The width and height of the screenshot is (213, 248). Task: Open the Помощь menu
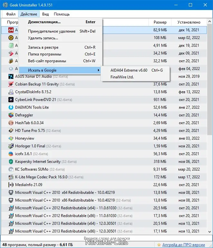pos(62,14)
